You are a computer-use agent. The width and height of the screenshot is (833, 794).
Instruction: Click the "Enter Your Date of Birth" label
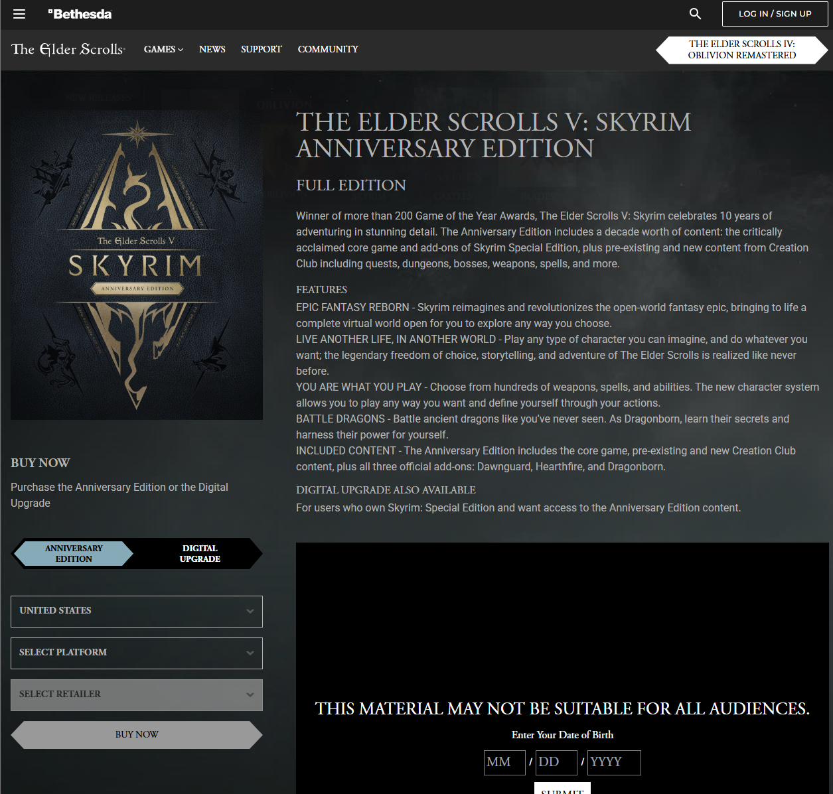click(562, 735)
